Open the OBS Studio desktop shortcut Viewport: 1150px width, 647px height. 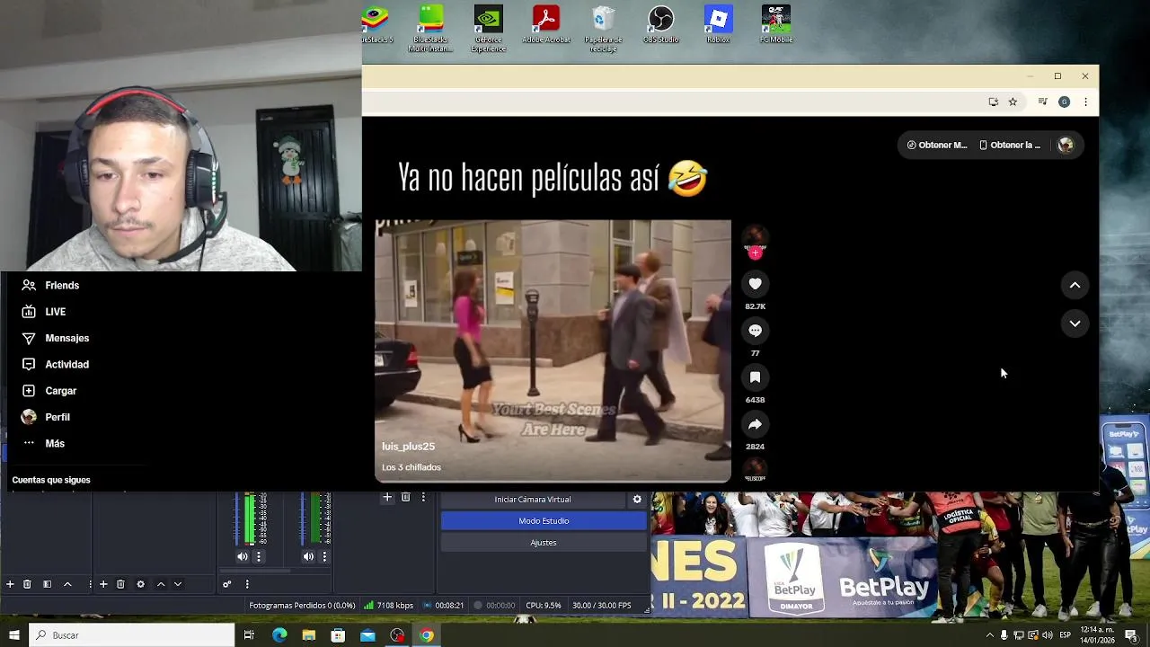pyautogui.click(x=661, y=24)
